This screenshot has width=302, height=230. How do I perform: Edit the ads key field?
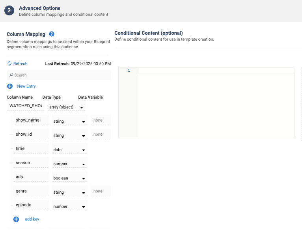(31, 177)
